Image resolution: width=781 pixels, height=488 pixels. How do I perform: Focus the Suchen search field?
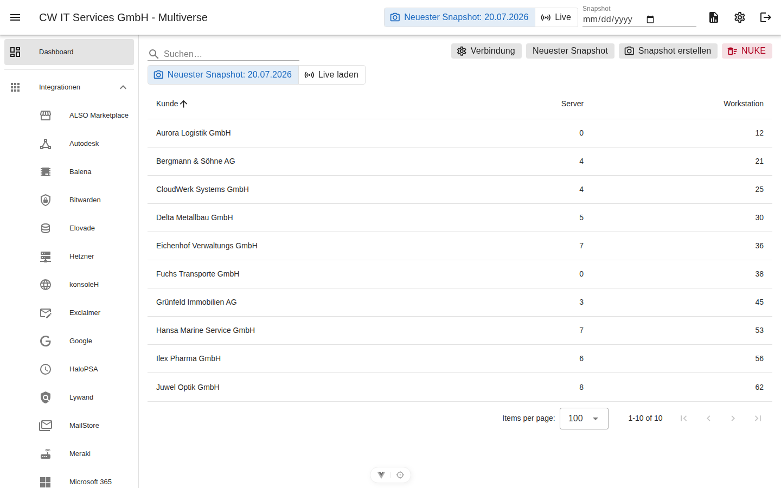231,54
